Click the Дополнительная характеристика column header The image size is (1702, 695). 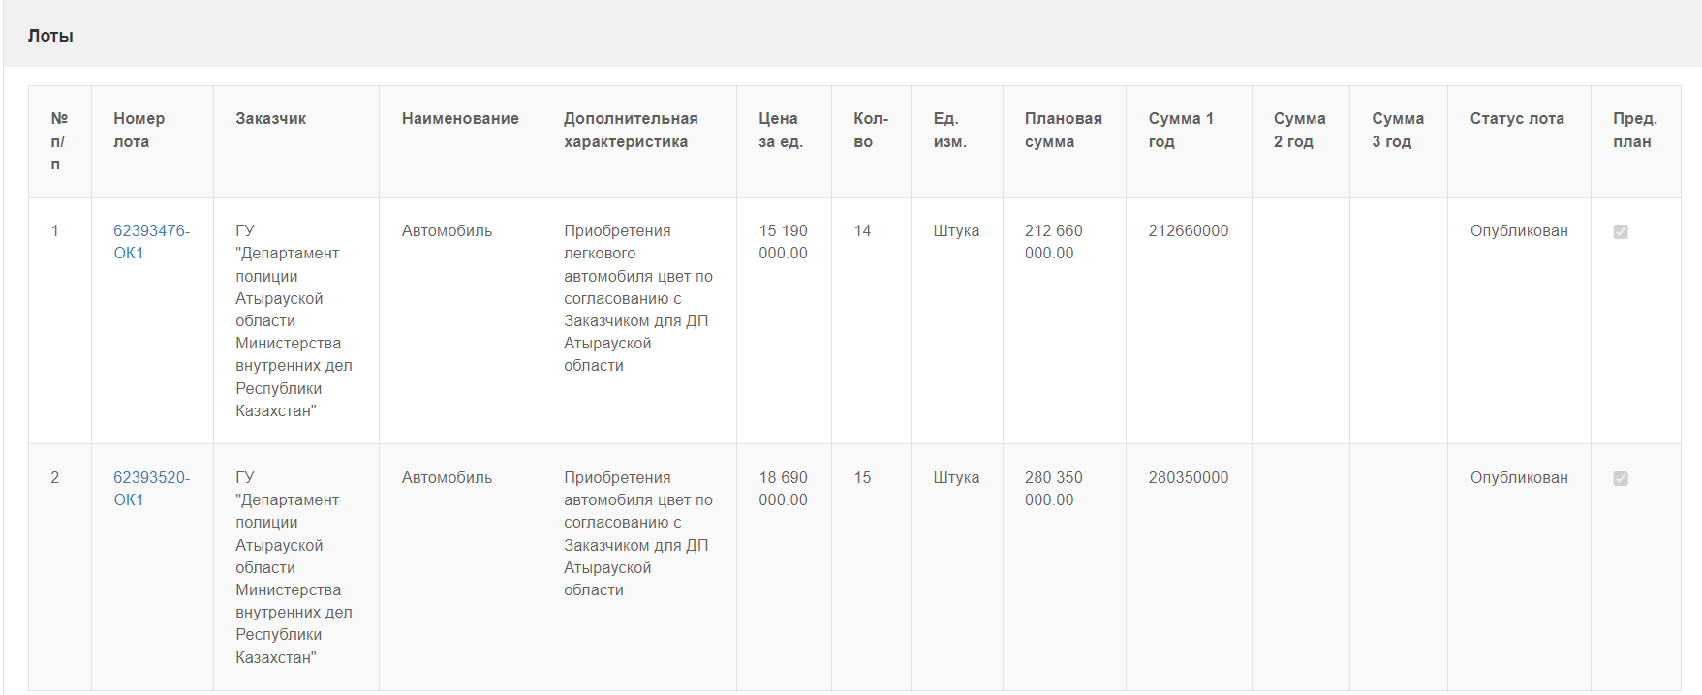coord(631,130)
